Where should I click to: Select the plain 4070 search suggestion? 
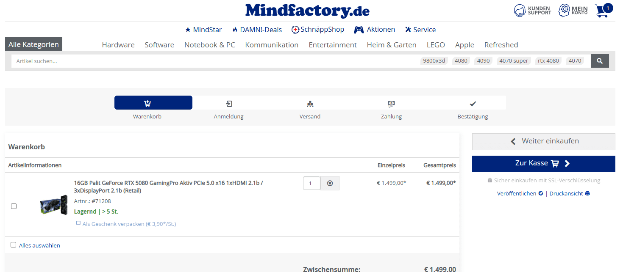point(575,61)
